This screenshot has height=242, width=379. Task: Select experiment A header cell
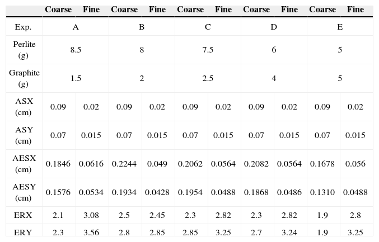(x=76, y=27)
